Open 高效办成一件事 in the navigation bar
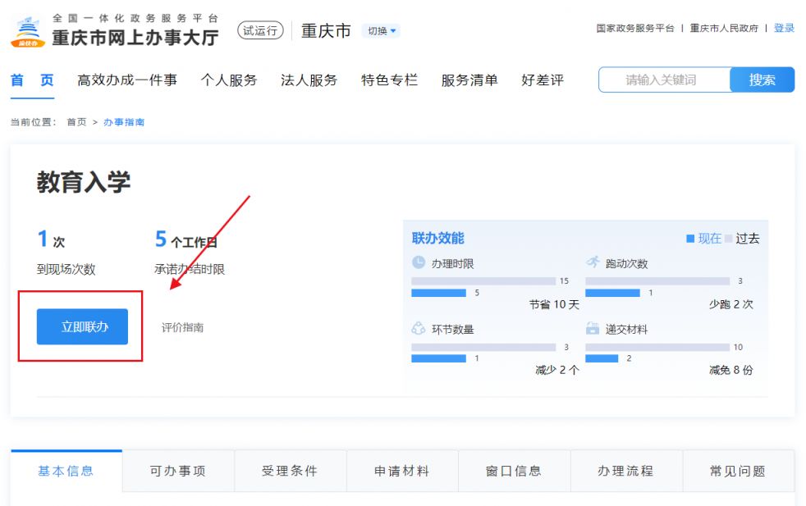 (127, 80)
